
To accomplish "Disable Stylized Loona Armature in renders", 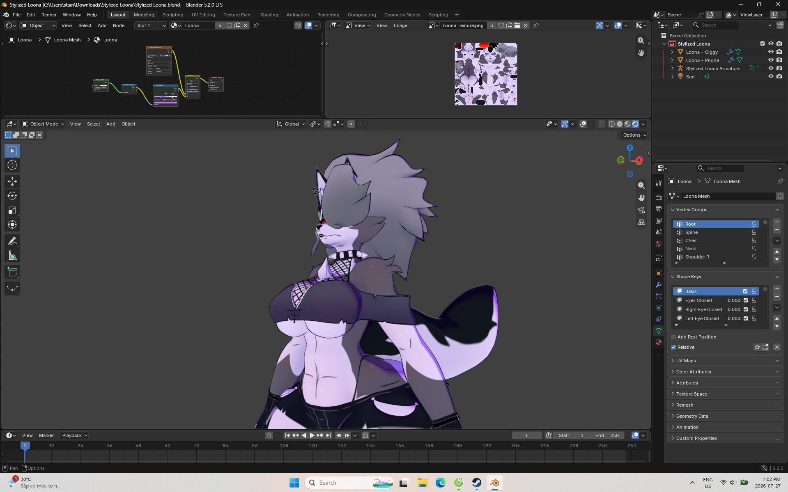I will click(779, 69).
